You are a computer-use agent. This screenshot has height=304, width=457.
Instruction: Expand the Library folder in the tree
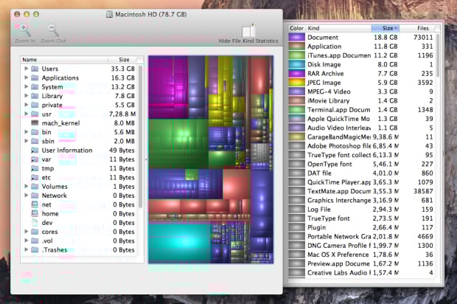[x=27, y=96]
